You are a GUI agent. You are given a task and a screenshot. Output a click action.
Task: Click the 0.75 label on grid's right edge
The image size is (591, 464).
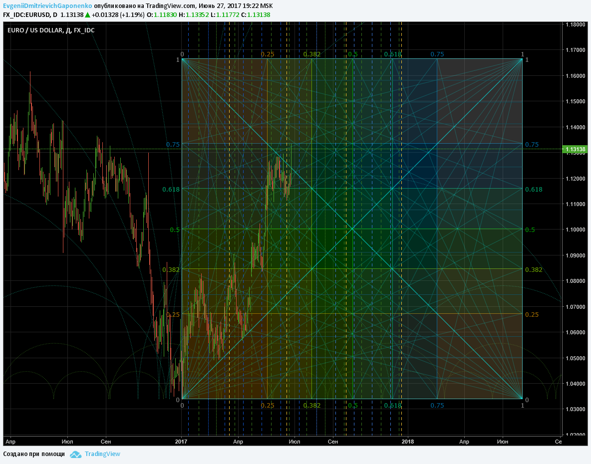pos(532,145)
